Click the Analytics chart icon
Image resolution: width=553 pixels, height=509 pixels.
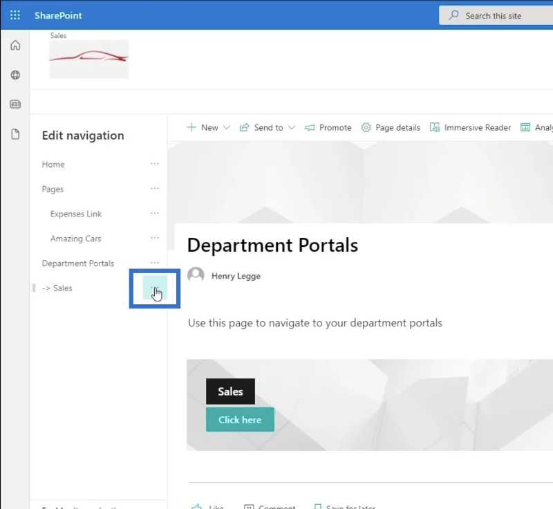click(x=525, y=127)
